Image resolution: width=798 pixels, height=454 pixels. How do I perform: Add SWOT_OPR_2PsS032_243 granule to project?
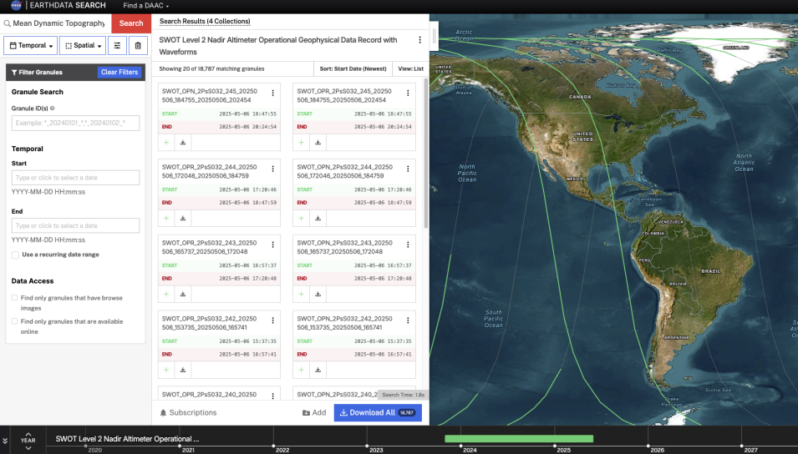pyautogui.click(x=166, y=294)
